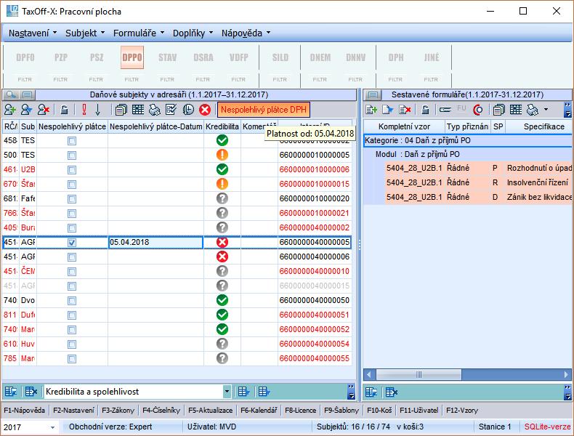Add new form with document-plus icon
The height and width of the screenshot is (436, 574).
click(x=371, y=110)
